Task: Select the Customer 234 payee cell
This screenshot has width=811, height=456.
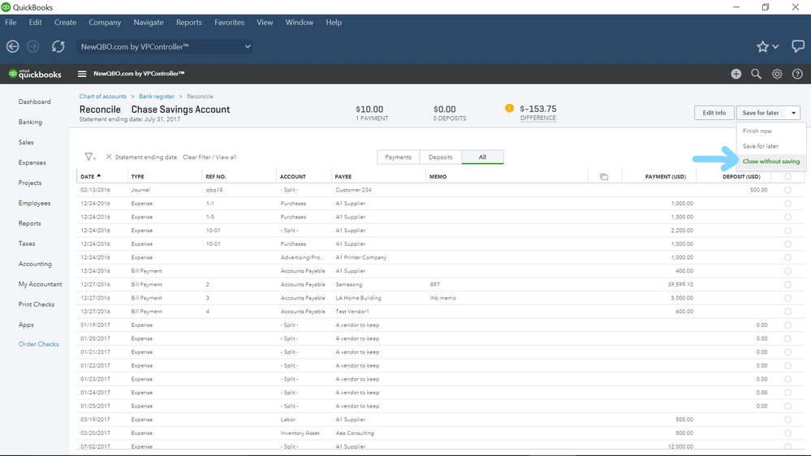Action: (x=353, y=190)
